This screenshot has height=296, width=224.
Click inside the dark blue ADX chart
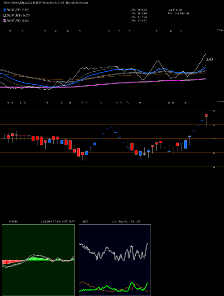click(115, 260)
